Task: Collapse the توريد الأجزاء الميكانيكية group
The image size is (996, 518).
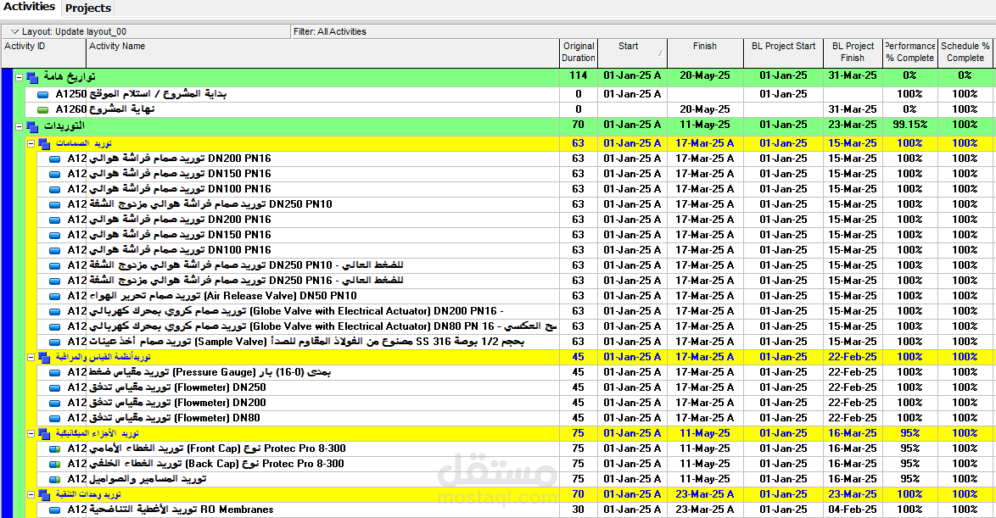Action: (x=31, y=433)
